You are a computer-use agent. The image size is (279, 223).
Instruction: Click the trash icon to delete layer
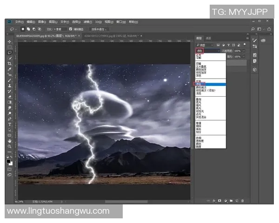242,201
